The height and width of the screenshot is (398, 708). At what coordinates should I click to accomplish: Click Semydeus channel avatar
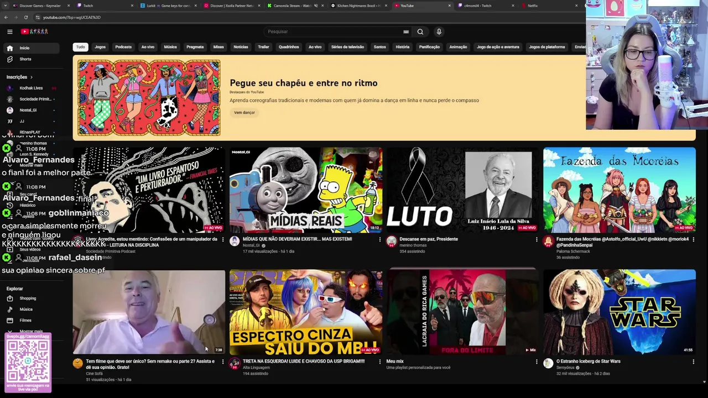(548, 363)
